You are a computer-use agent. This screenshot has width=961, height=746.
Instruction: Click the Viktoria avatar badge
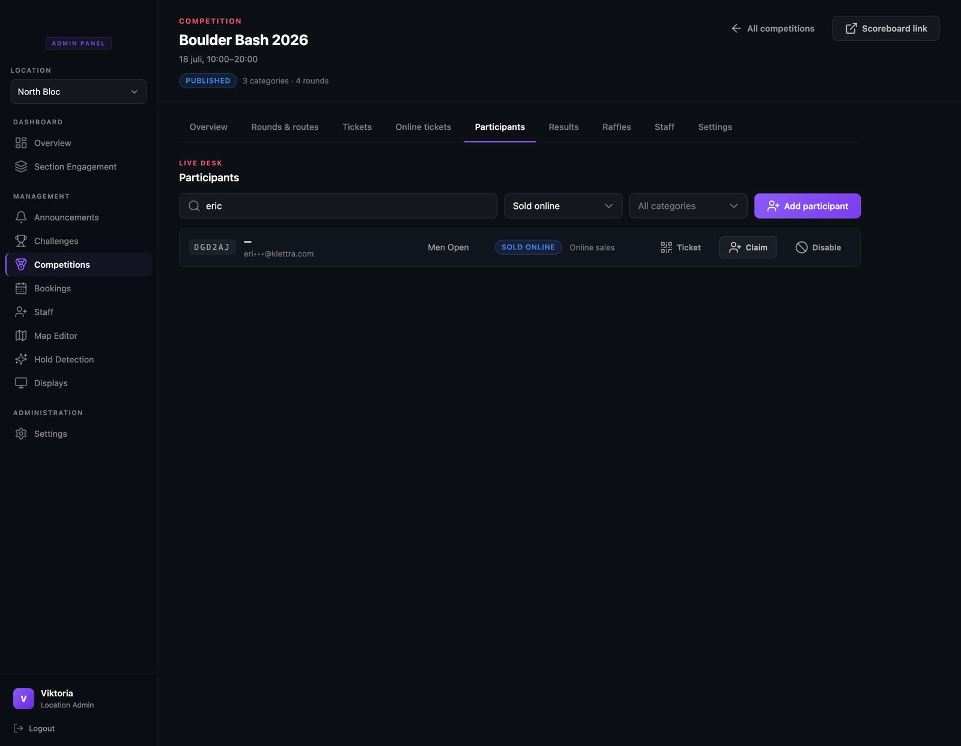click(x=23, y=699)
